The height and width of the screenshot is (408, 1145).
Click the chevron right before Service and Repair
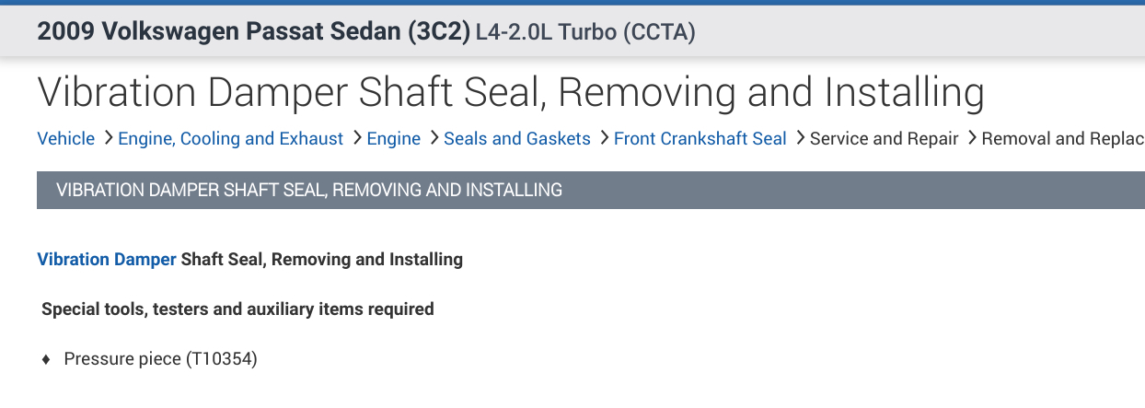800,138
